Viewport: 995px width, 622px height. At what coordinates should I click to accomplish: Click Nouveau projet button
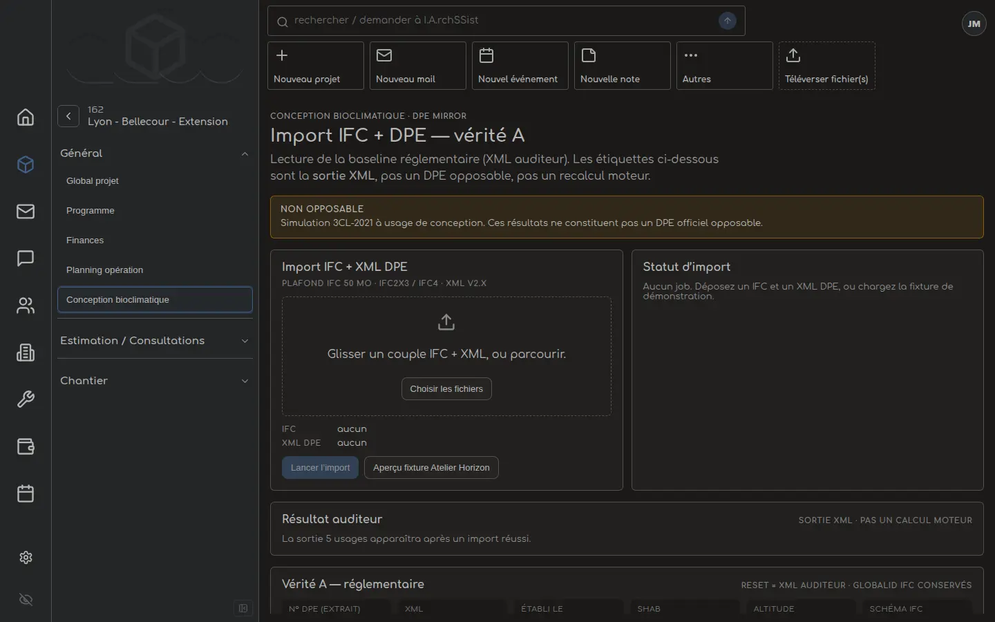pyautogui.click(x=316, y=66)
